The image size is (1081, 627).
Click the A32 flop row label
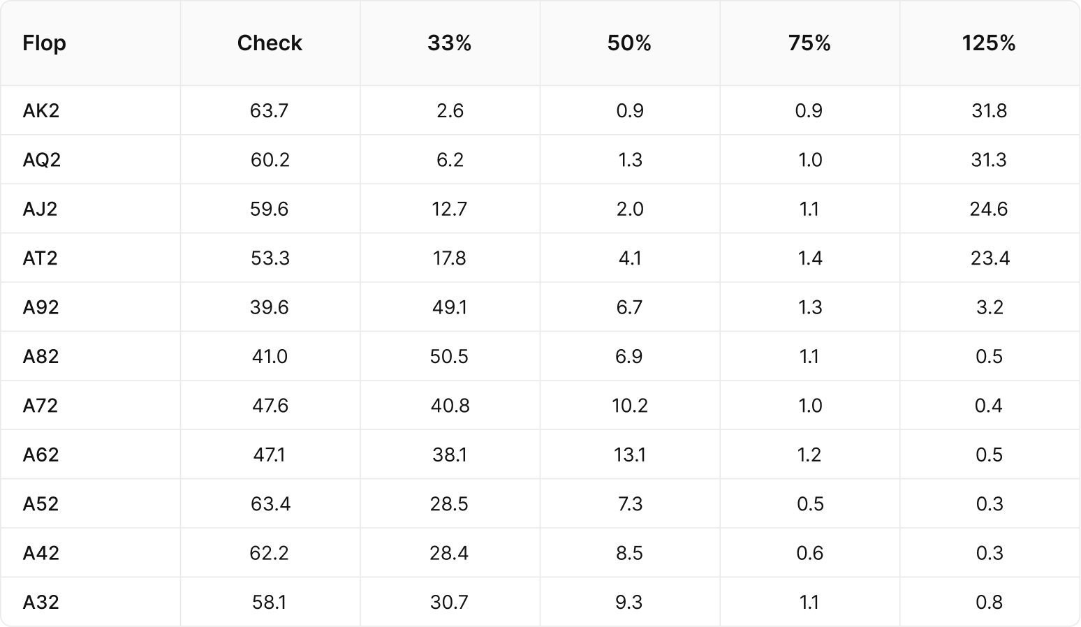[41, 602]
